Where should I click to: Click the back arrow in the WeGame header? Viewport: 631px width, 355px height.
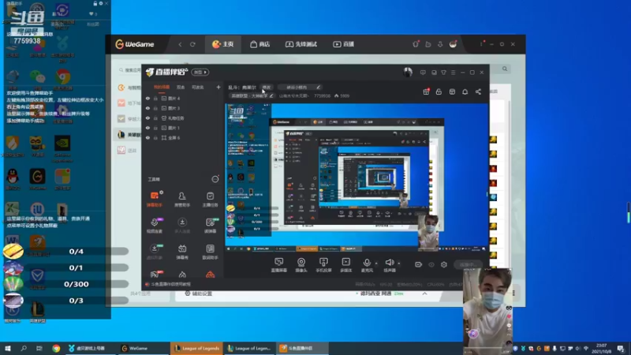pyautogui.click(x=180, y=44)
